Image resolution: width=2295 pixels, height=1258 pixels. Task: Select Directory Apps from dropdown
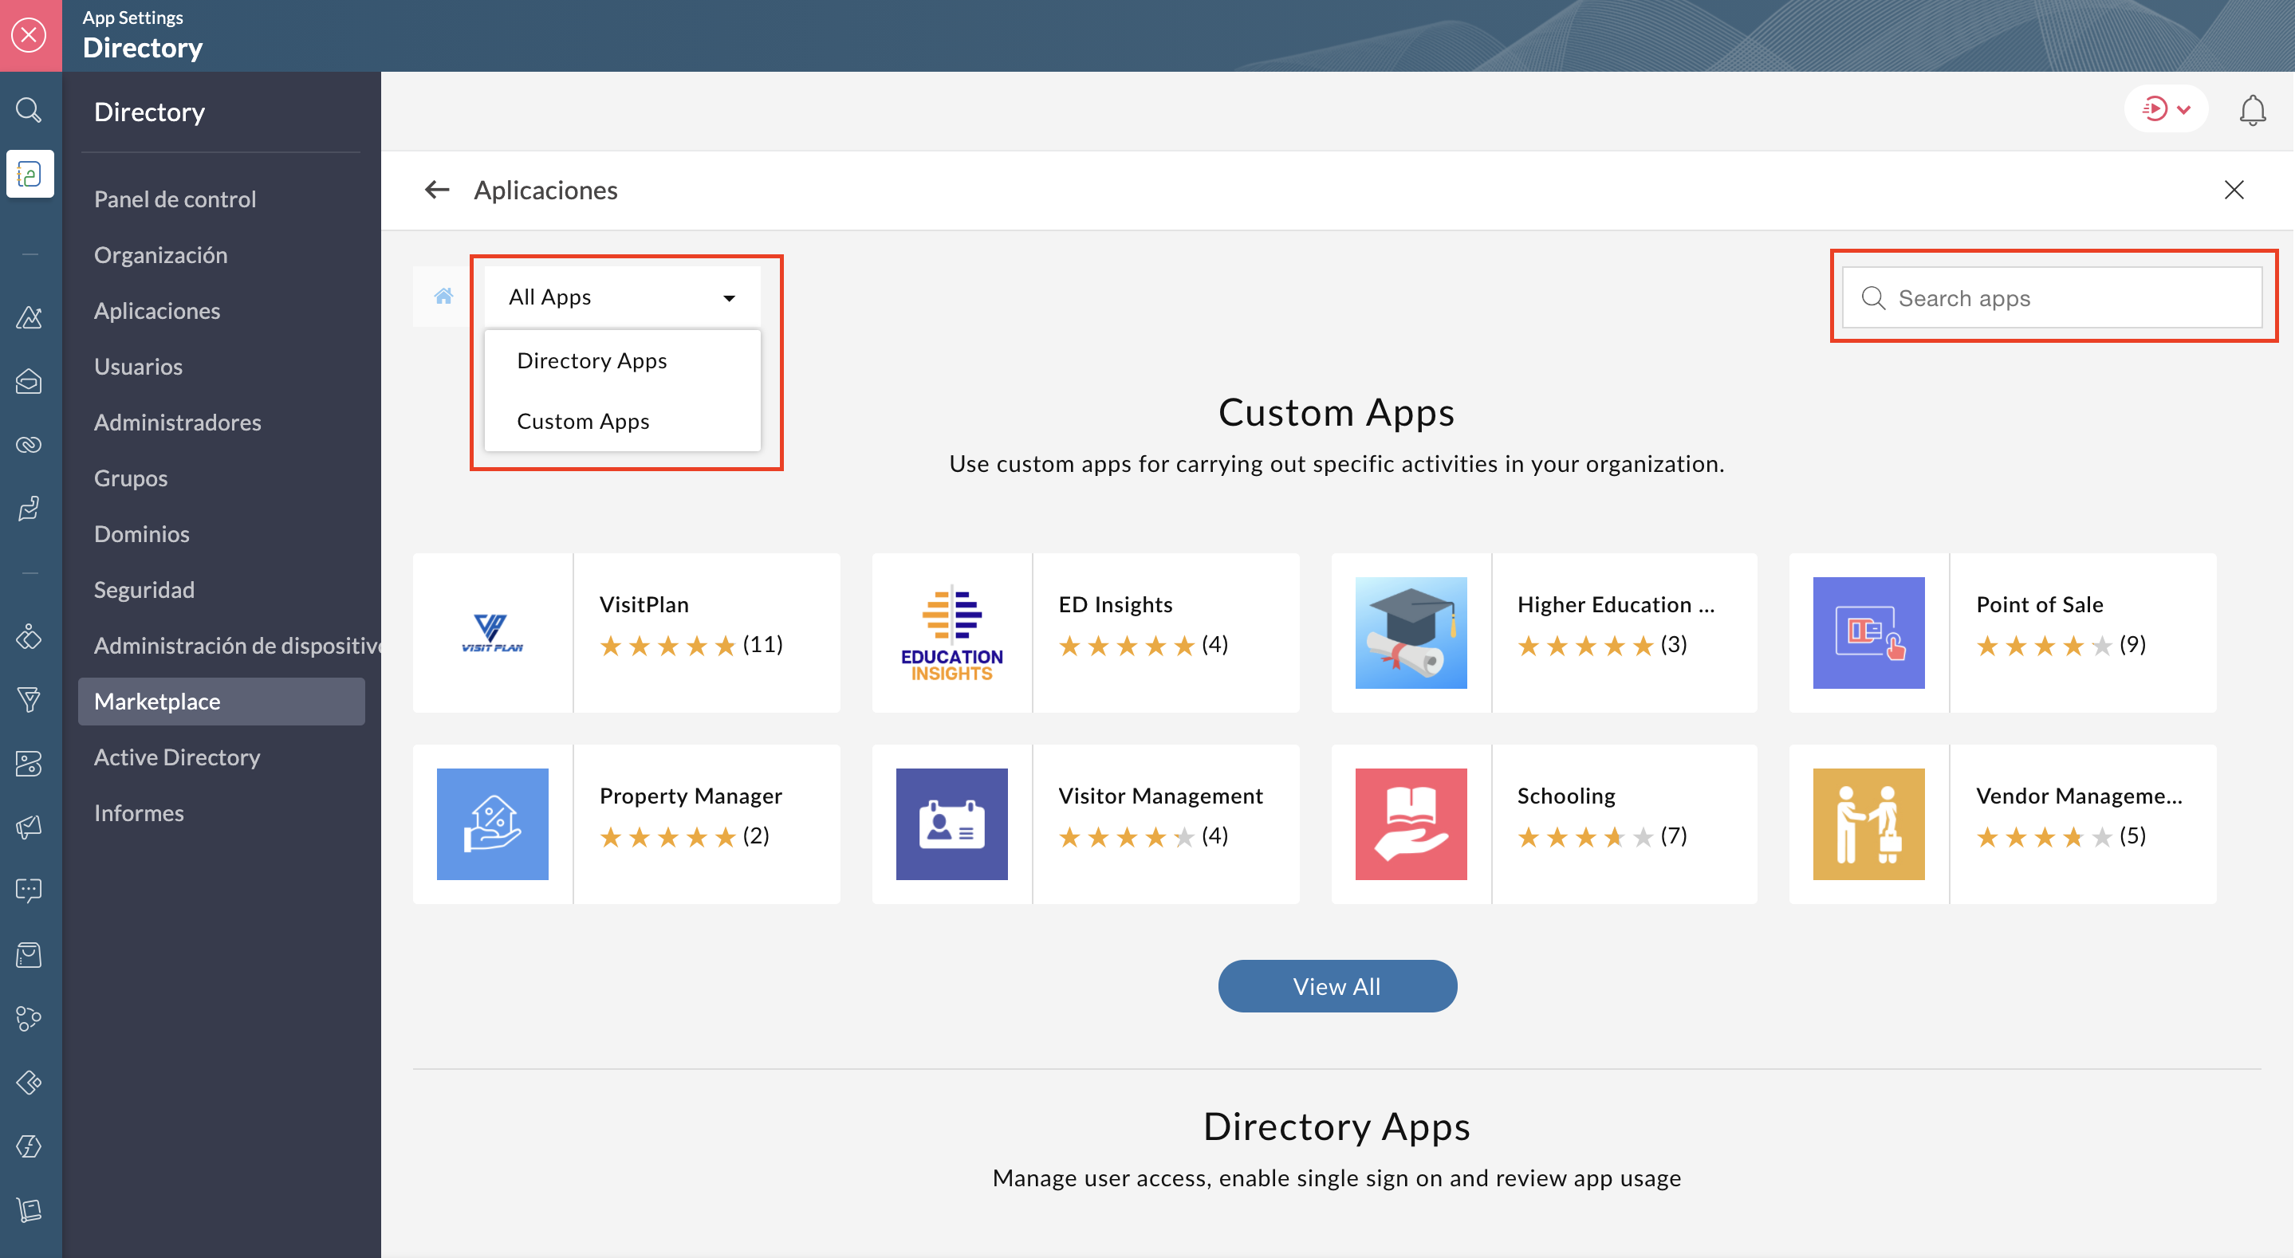[x=592, y=360]
